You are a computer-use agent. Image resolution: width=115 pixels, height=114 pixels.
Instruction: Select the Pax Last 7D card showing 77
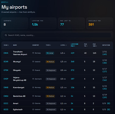tap(71, 23)
